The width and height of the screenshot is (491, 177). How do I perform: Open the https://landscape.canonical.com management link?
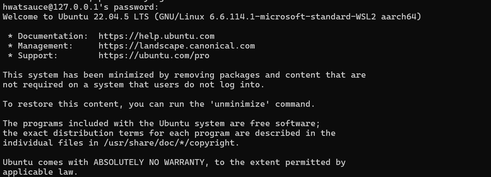point(177,46)
